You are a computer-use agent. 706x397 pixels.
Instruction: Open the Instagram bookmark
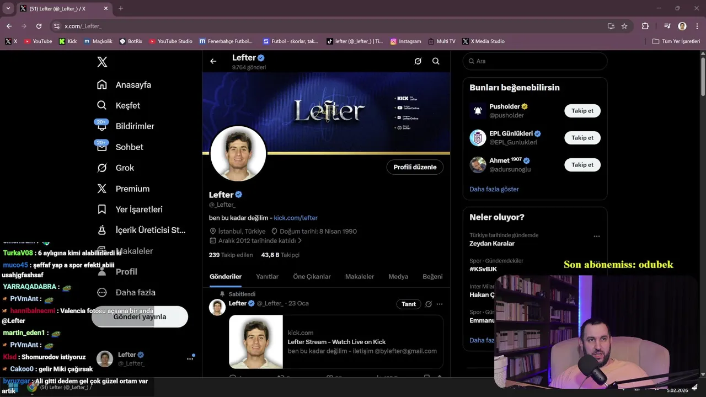(405, 41)
